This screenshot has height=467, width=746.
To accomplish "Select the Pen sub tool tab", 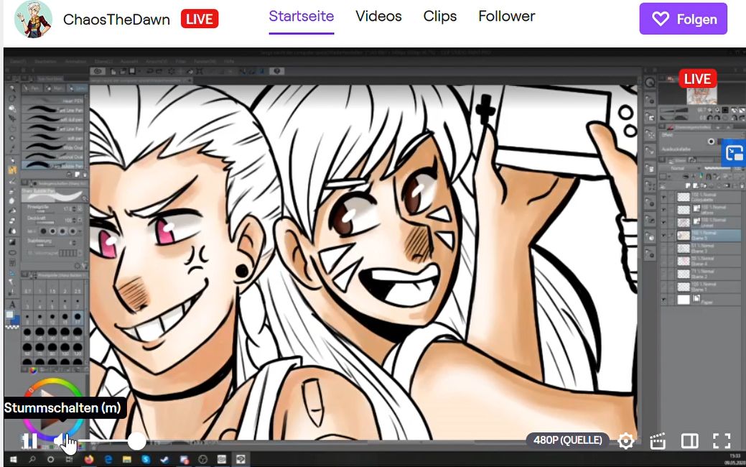I will [x=33, y=88].
